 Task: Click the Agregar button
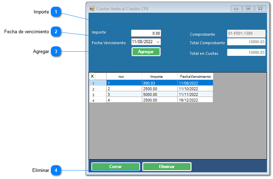tap(146, 52)
